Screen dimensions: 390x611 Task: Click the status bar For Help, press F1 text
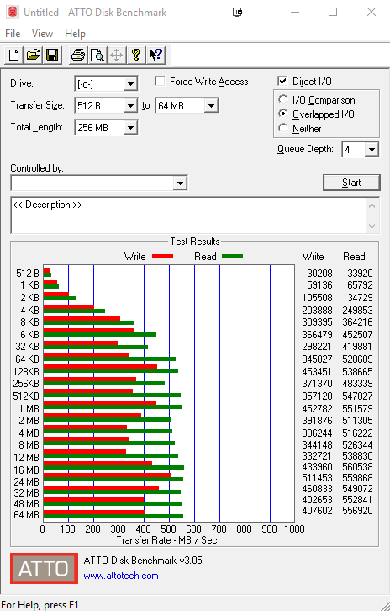[x=40, y=605]
